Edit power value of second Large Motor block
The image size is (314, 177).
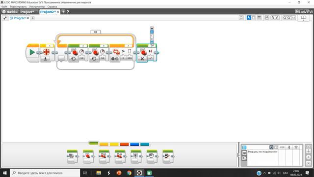click(103, 58)
